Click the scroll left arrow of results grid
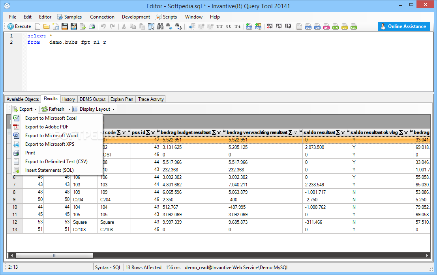Image resolution: width=437 pixels, height=275 pixels. click(x=11, y=255)
